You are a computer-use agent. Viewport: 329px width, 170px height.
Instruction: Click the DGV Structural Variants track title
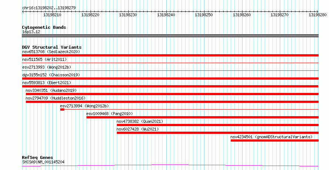coord(52,47)
